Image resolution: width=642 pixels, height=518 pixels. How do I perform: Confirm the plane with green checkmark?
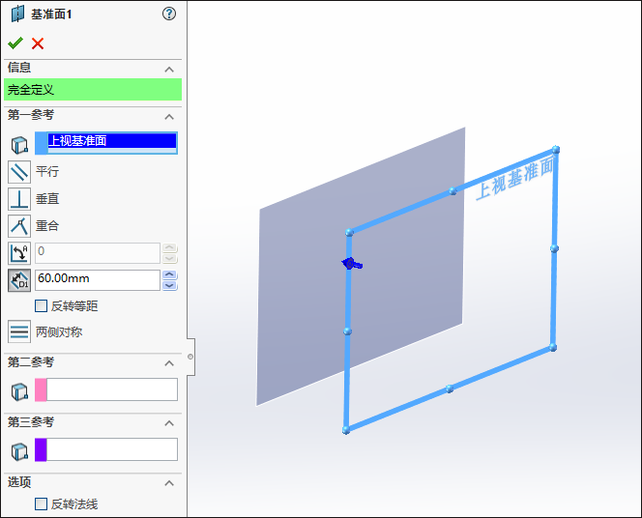click(x=15, y=43)
